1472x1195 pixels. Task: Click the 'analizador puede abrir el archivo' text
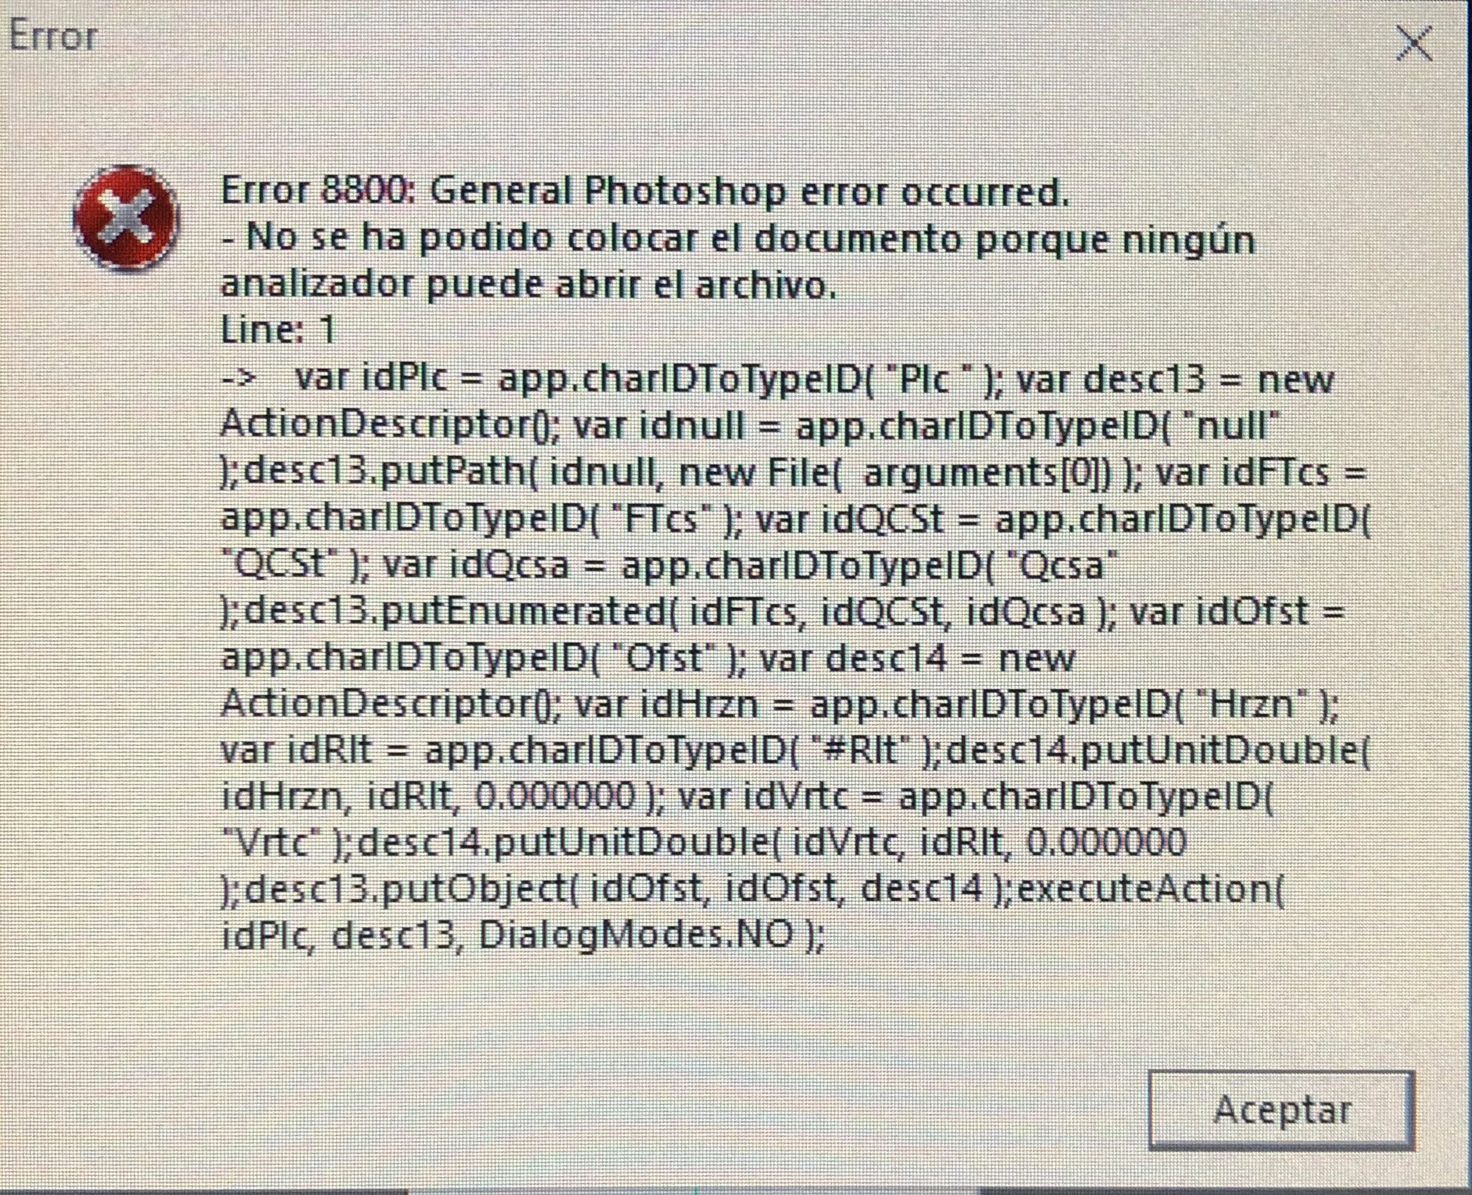[528, 285]
